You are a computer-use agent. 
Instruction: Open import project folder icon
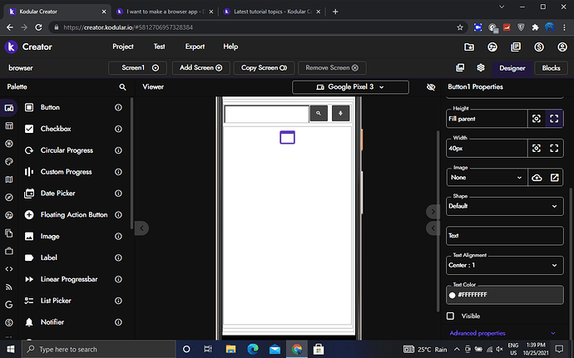(469, 47)
